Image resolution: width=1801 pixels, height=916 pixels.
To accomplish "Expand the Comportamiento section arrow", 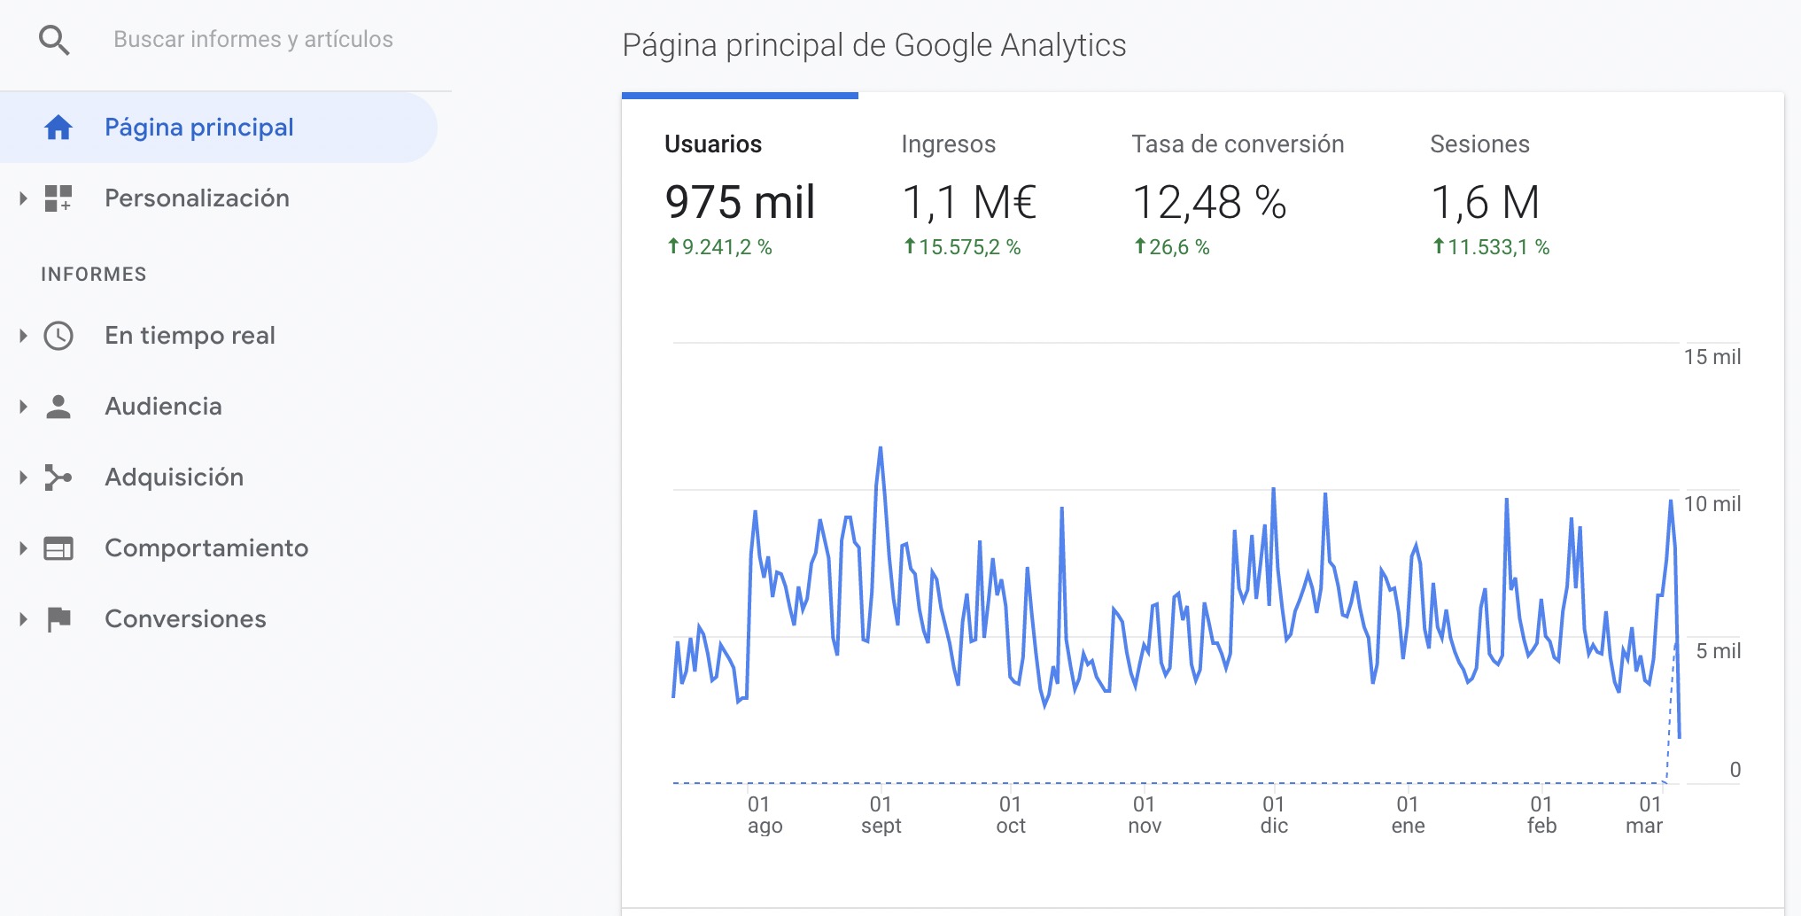I will click(23, 548).
